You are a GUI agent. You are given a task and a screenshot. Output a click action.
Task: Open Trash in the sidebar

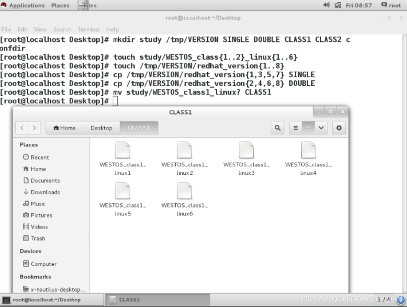coord(34,238)
